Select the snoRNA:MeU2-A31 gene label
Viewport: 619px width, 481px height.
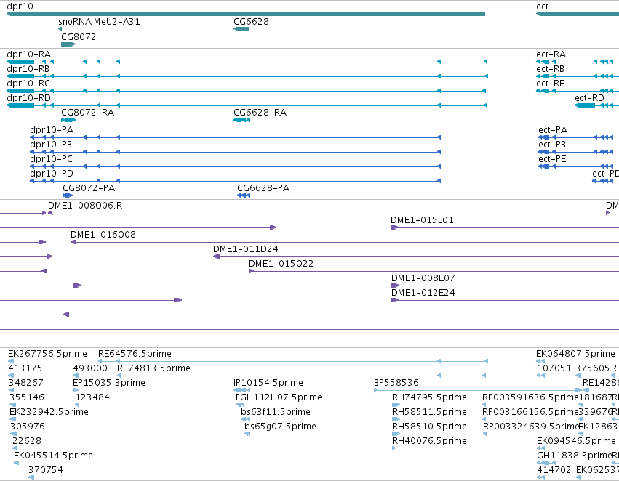coord(99,21)
